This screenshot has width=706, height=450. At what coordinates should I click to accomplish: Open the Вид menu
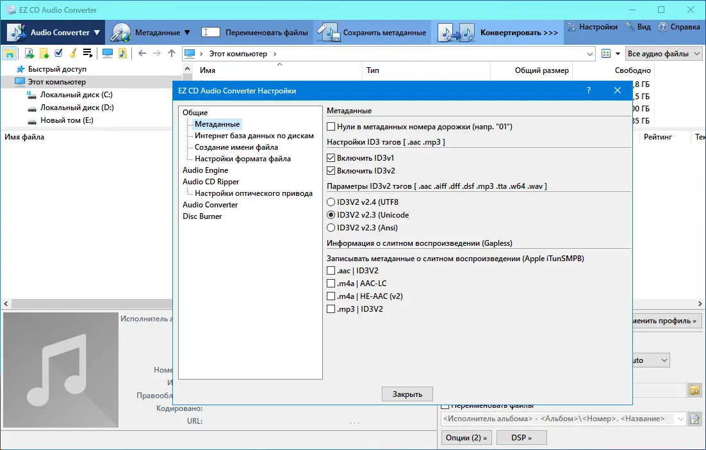click(x=644, y=27)
